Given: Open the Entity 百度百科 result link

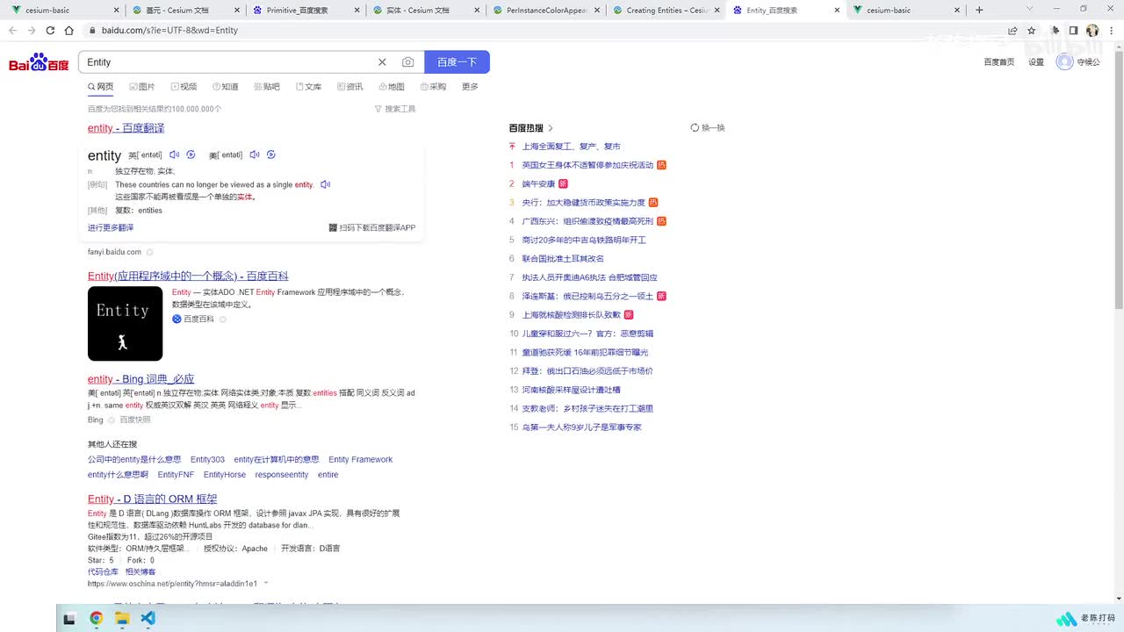Looking at the screenshot, I should 188,276.
